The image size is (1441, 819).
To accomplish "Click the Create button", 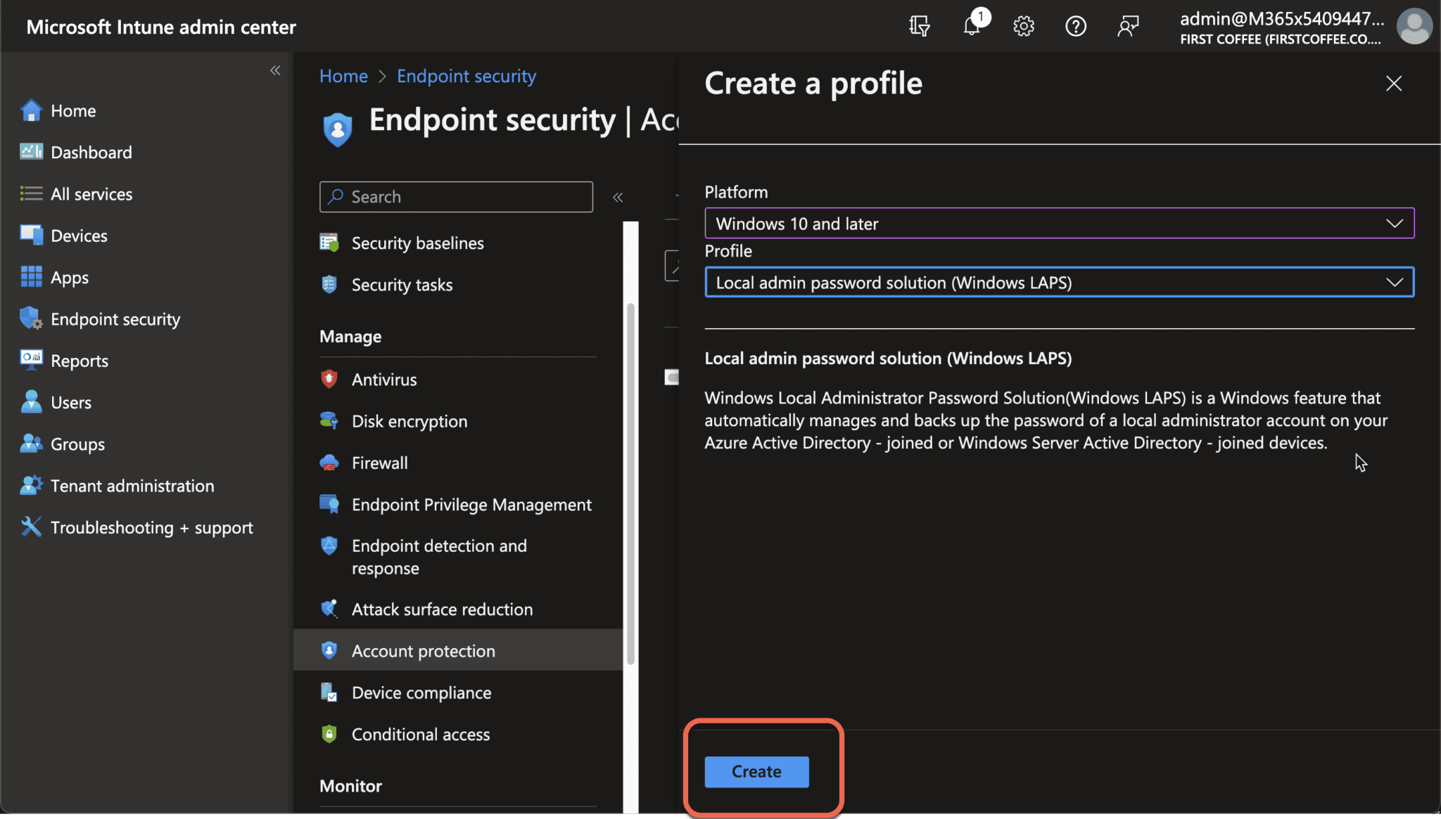I will 755,771.
